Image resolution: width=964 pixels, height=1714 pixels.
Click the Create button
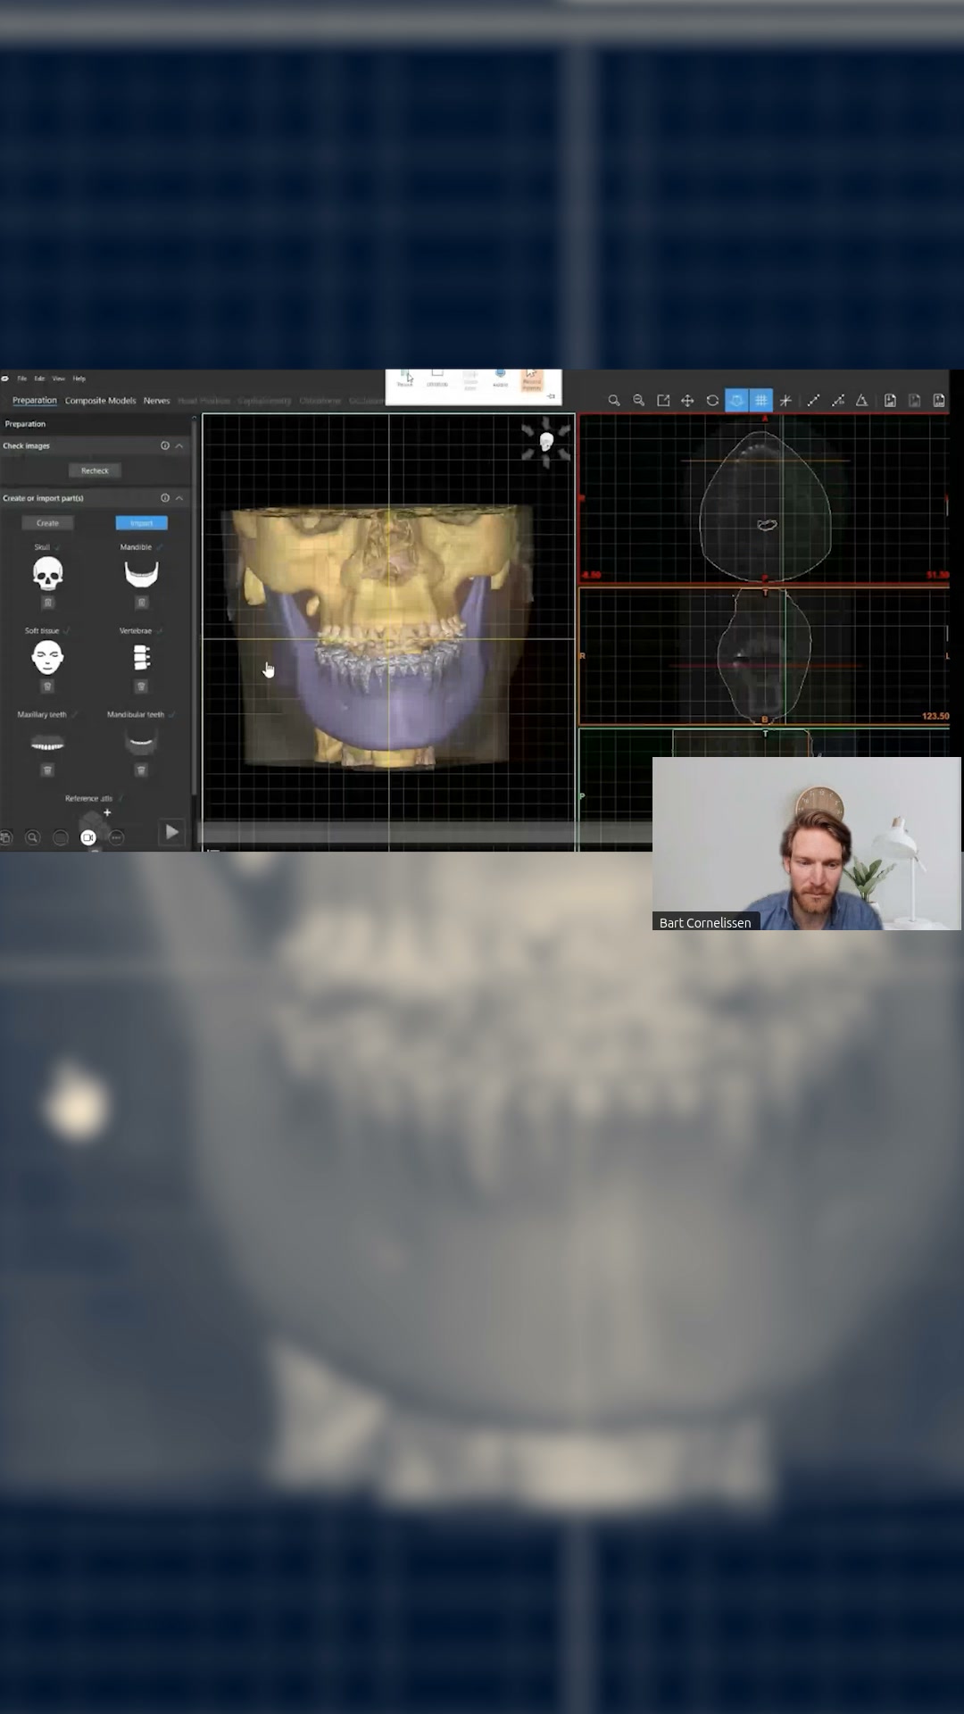tap(48, 523)
